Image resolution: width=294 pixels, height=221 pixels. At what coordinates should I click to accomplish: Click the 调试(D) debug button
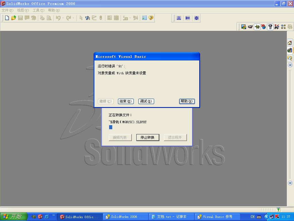(146, 101)
